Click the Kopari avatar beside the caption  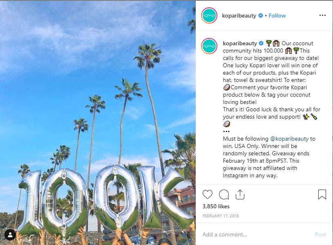[x=209, y=46]
